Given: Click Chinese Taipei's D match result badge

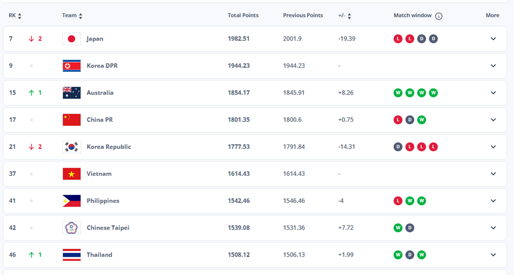Looking at the screenshot, I should (410, 228).
